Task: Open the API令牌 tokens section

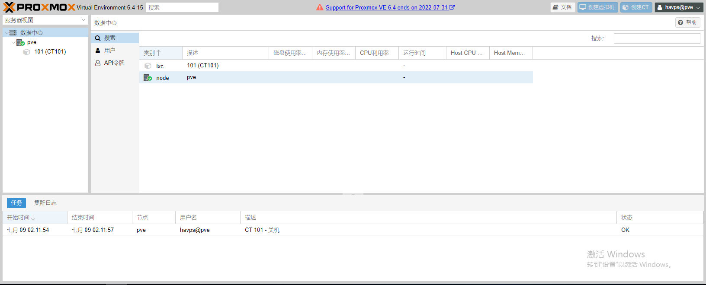Action: pyautogui.click(x=114, y=63)
